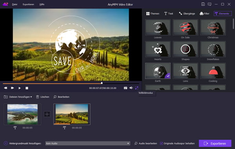Select the On Sale element
Image resolution: width=235 pixels, height=149 pixels.
(185, 27)
